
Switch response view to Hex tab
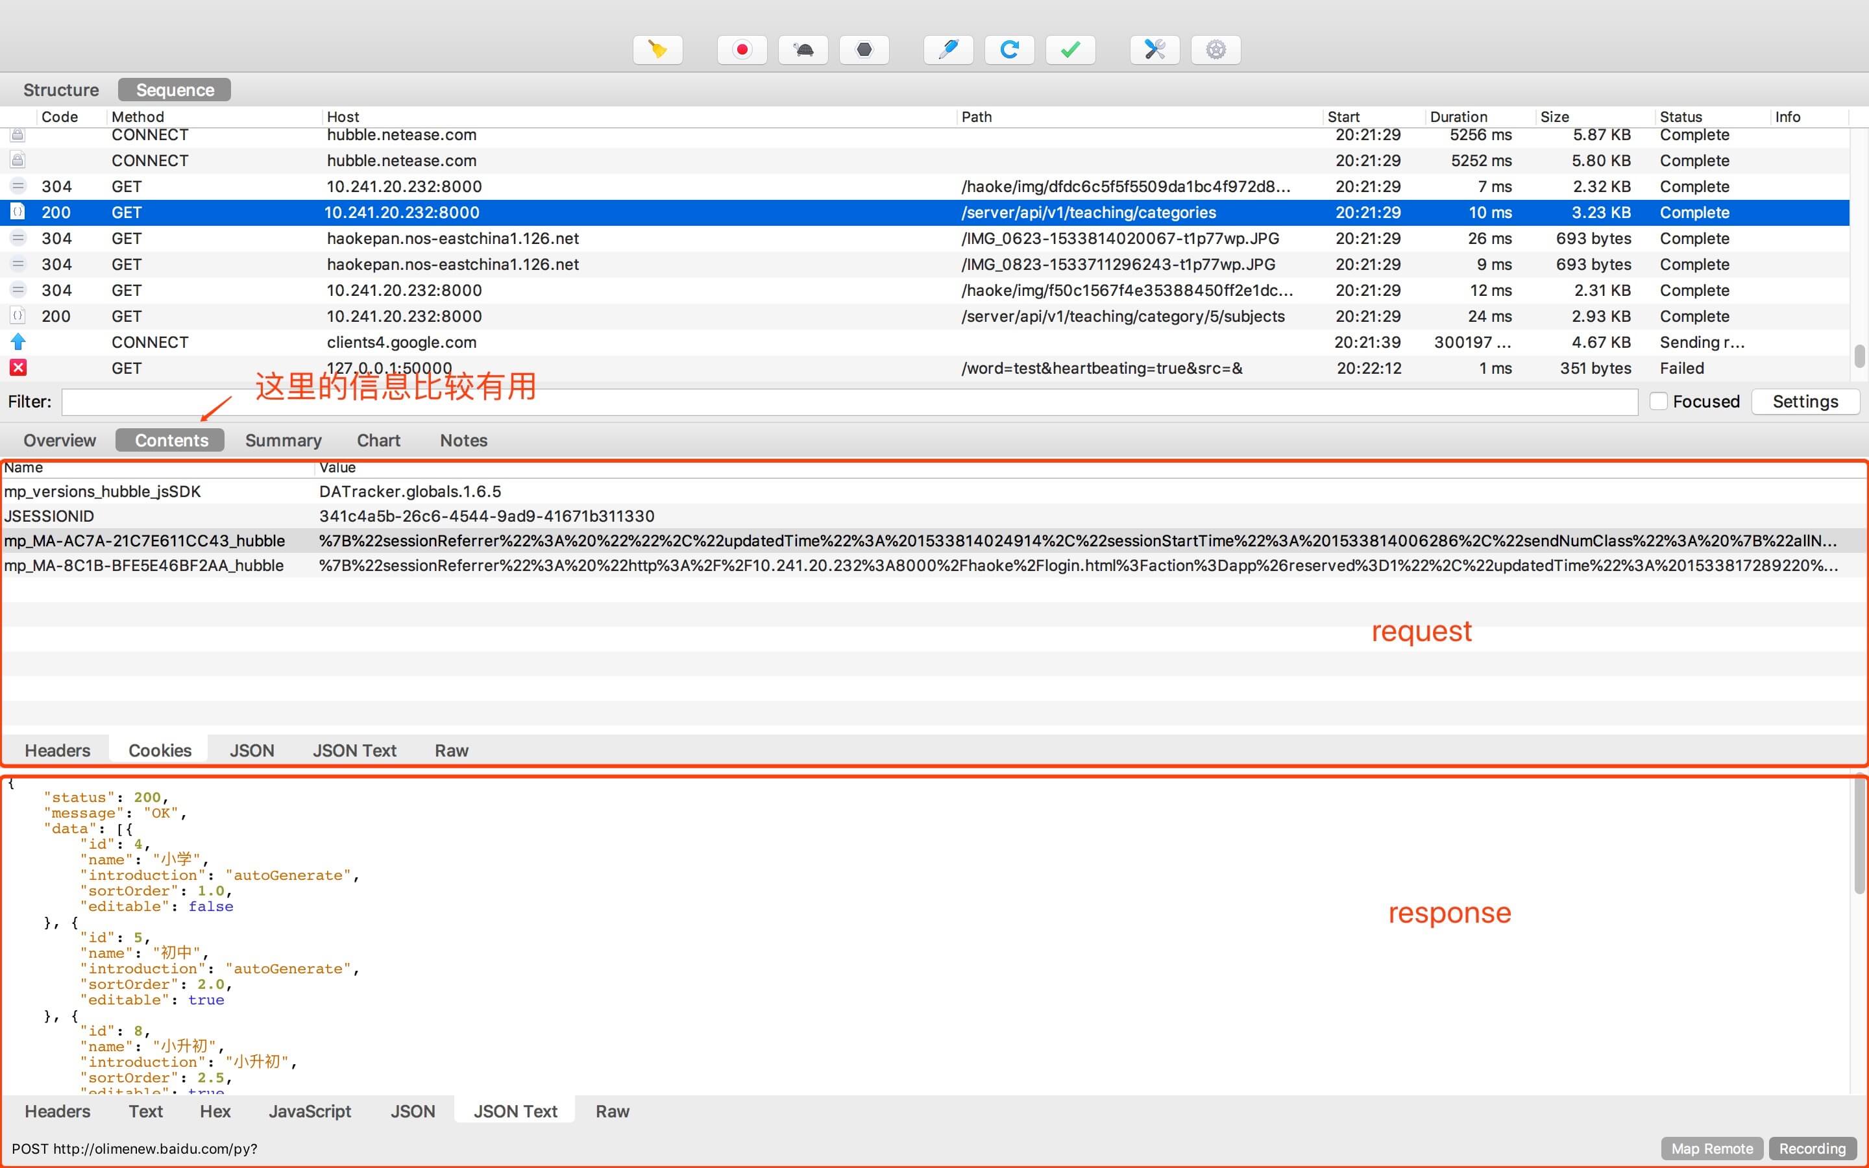coord(215,1111)
